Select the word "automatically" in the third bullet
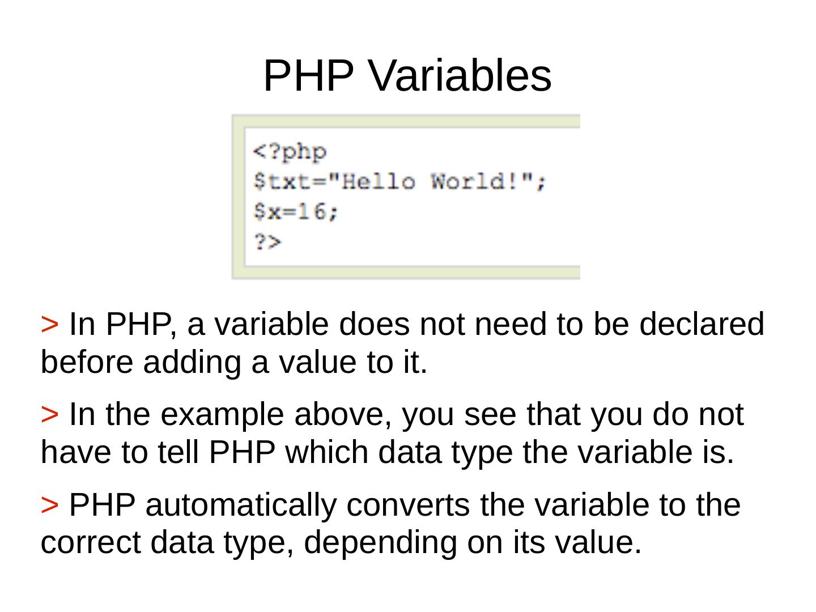 (241, 505)
